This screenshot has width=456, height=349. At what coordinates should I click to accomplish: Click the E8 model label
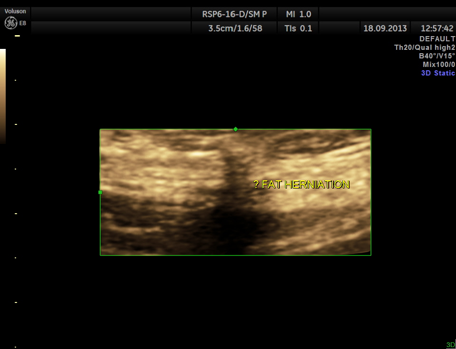point(23,22)
